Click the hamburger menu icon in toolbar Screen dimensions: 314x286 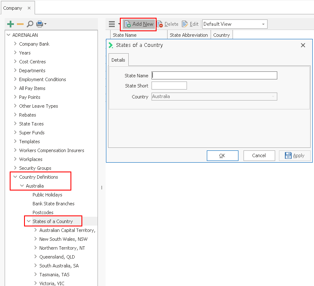pos(112,24)
